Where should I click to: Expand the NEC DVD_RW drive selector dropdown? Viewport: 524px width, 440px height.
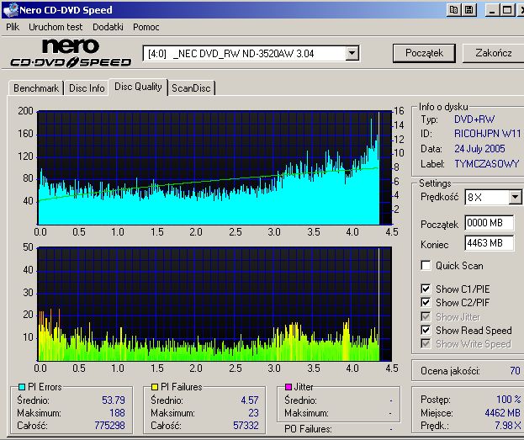click(x=352, y=53)
